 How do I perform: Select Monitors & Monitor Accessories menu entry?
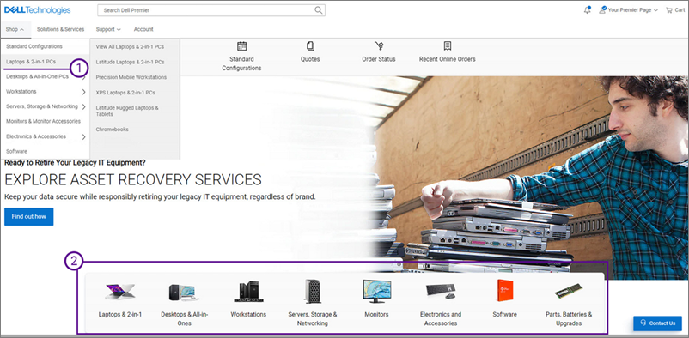point(45,121)
